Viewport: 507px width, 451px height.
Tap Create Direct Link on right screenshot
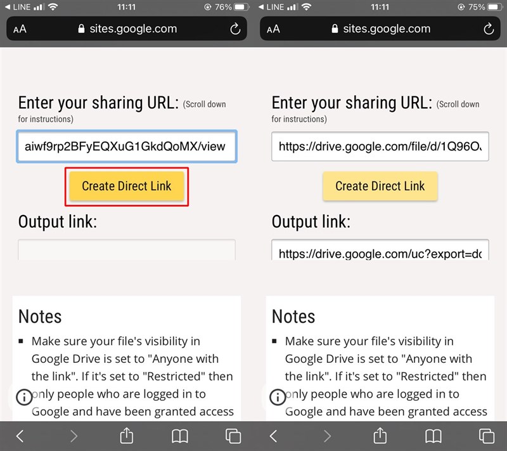tap(380, 186)
